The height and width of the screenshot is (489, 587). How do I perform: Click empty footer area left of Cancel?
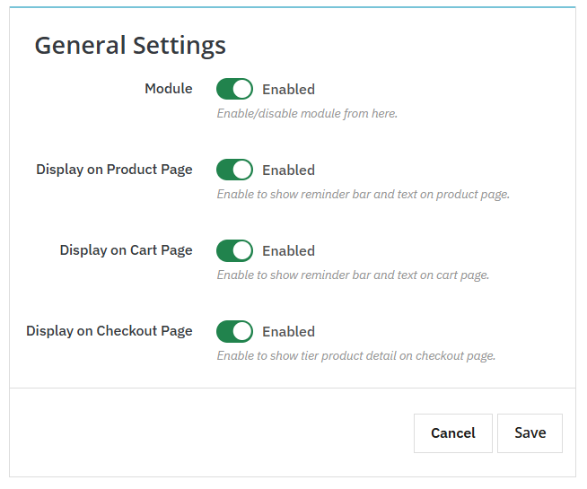click(206, 432)
